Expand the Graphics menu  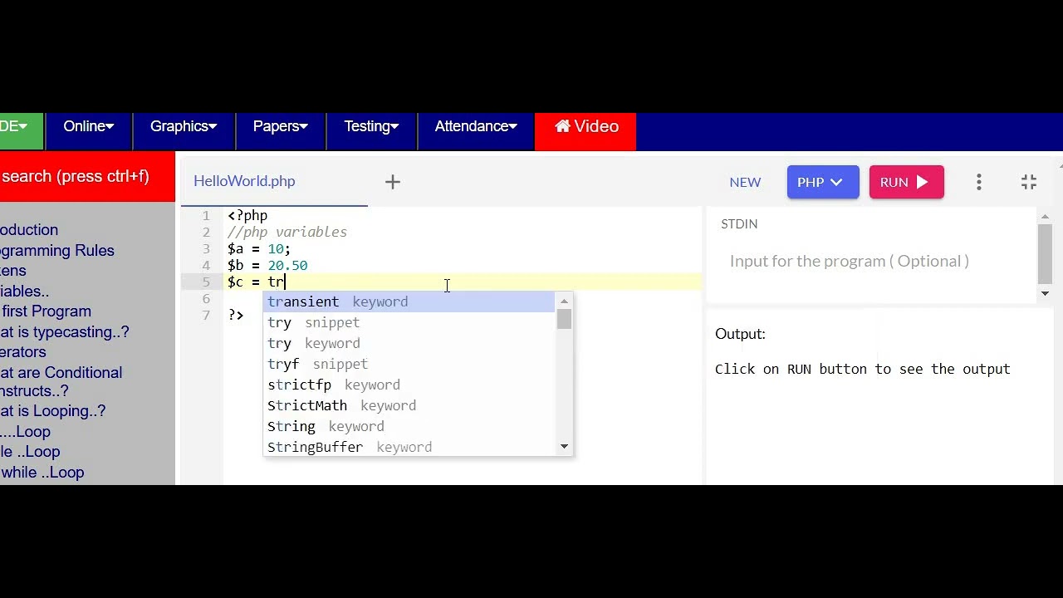(184, 126)
